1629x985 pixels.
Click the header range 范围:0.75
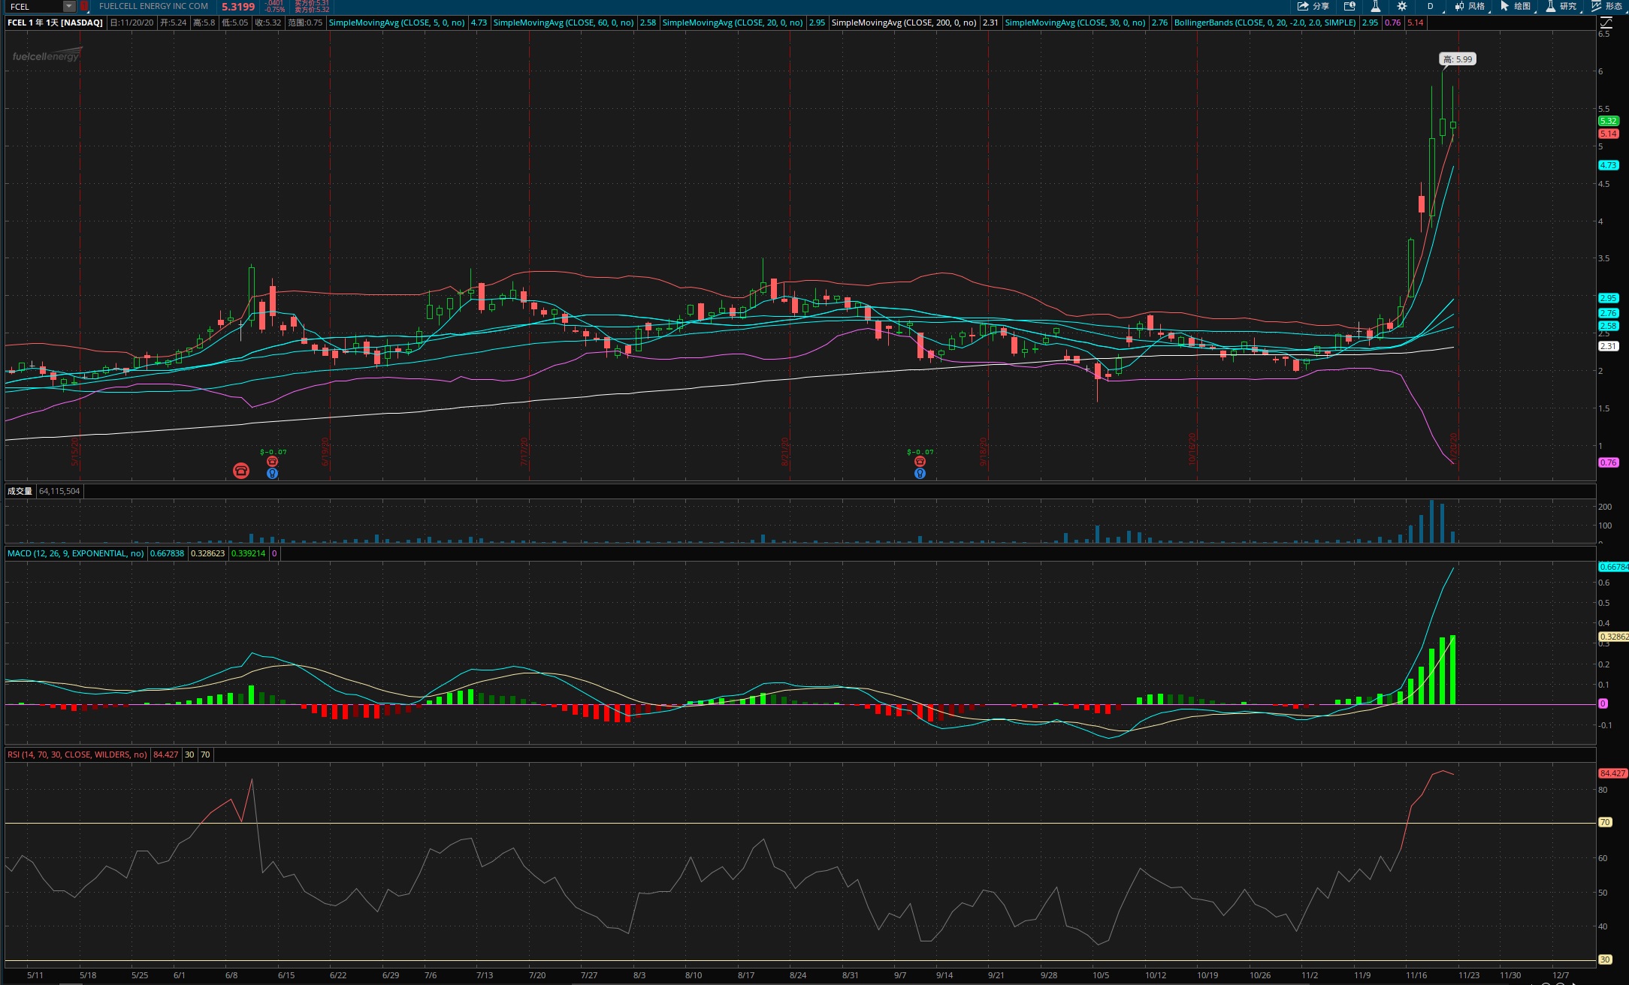click(x=305, y=23)
